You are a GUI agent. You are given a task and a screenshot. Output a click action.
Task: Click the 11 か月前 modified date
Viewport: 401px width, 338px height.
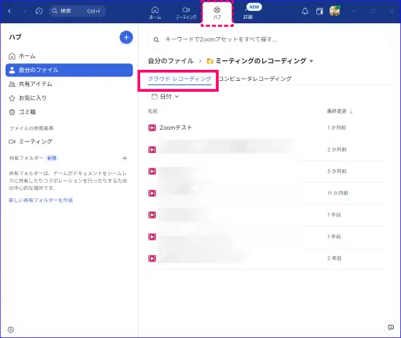pyautogui.click(x=338, y=193)
